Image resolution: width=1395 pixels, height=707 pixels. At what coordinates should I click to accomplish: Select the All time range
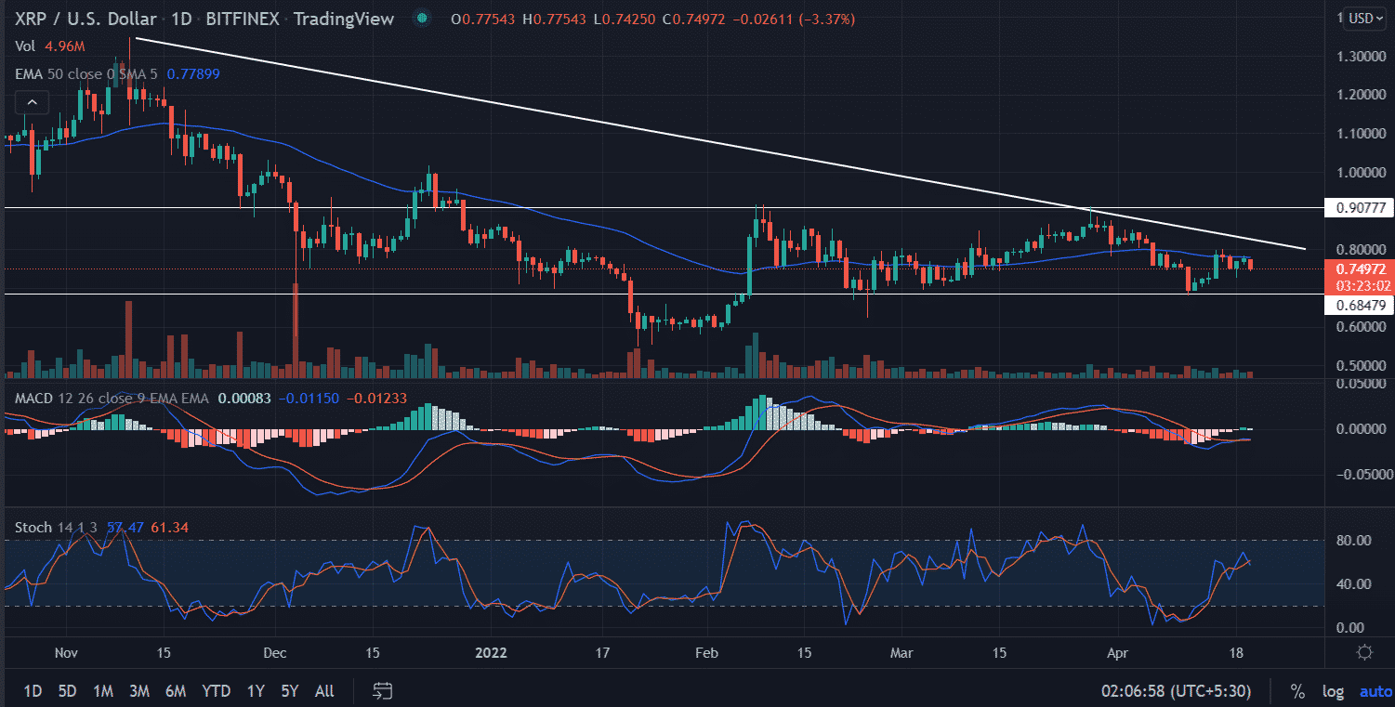[323, 691]
